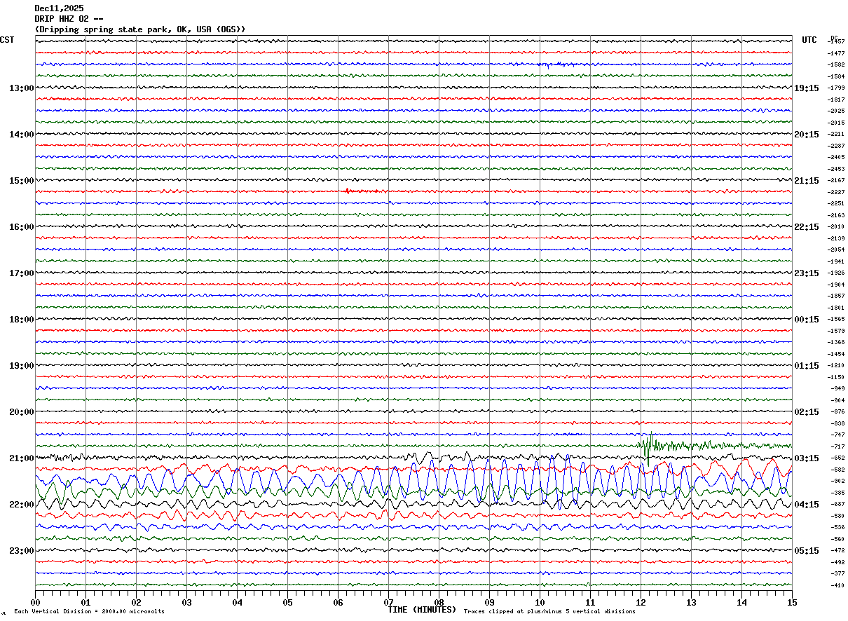Click the CST timezone header
848x621 pixels.
click(7, 40)
